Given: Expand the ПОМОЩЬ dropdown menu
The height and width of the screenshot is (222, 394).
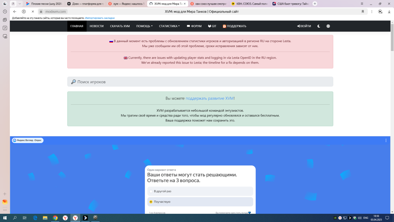Looking at the screenshot, I should pyautogui.click(x=144, y=26).
